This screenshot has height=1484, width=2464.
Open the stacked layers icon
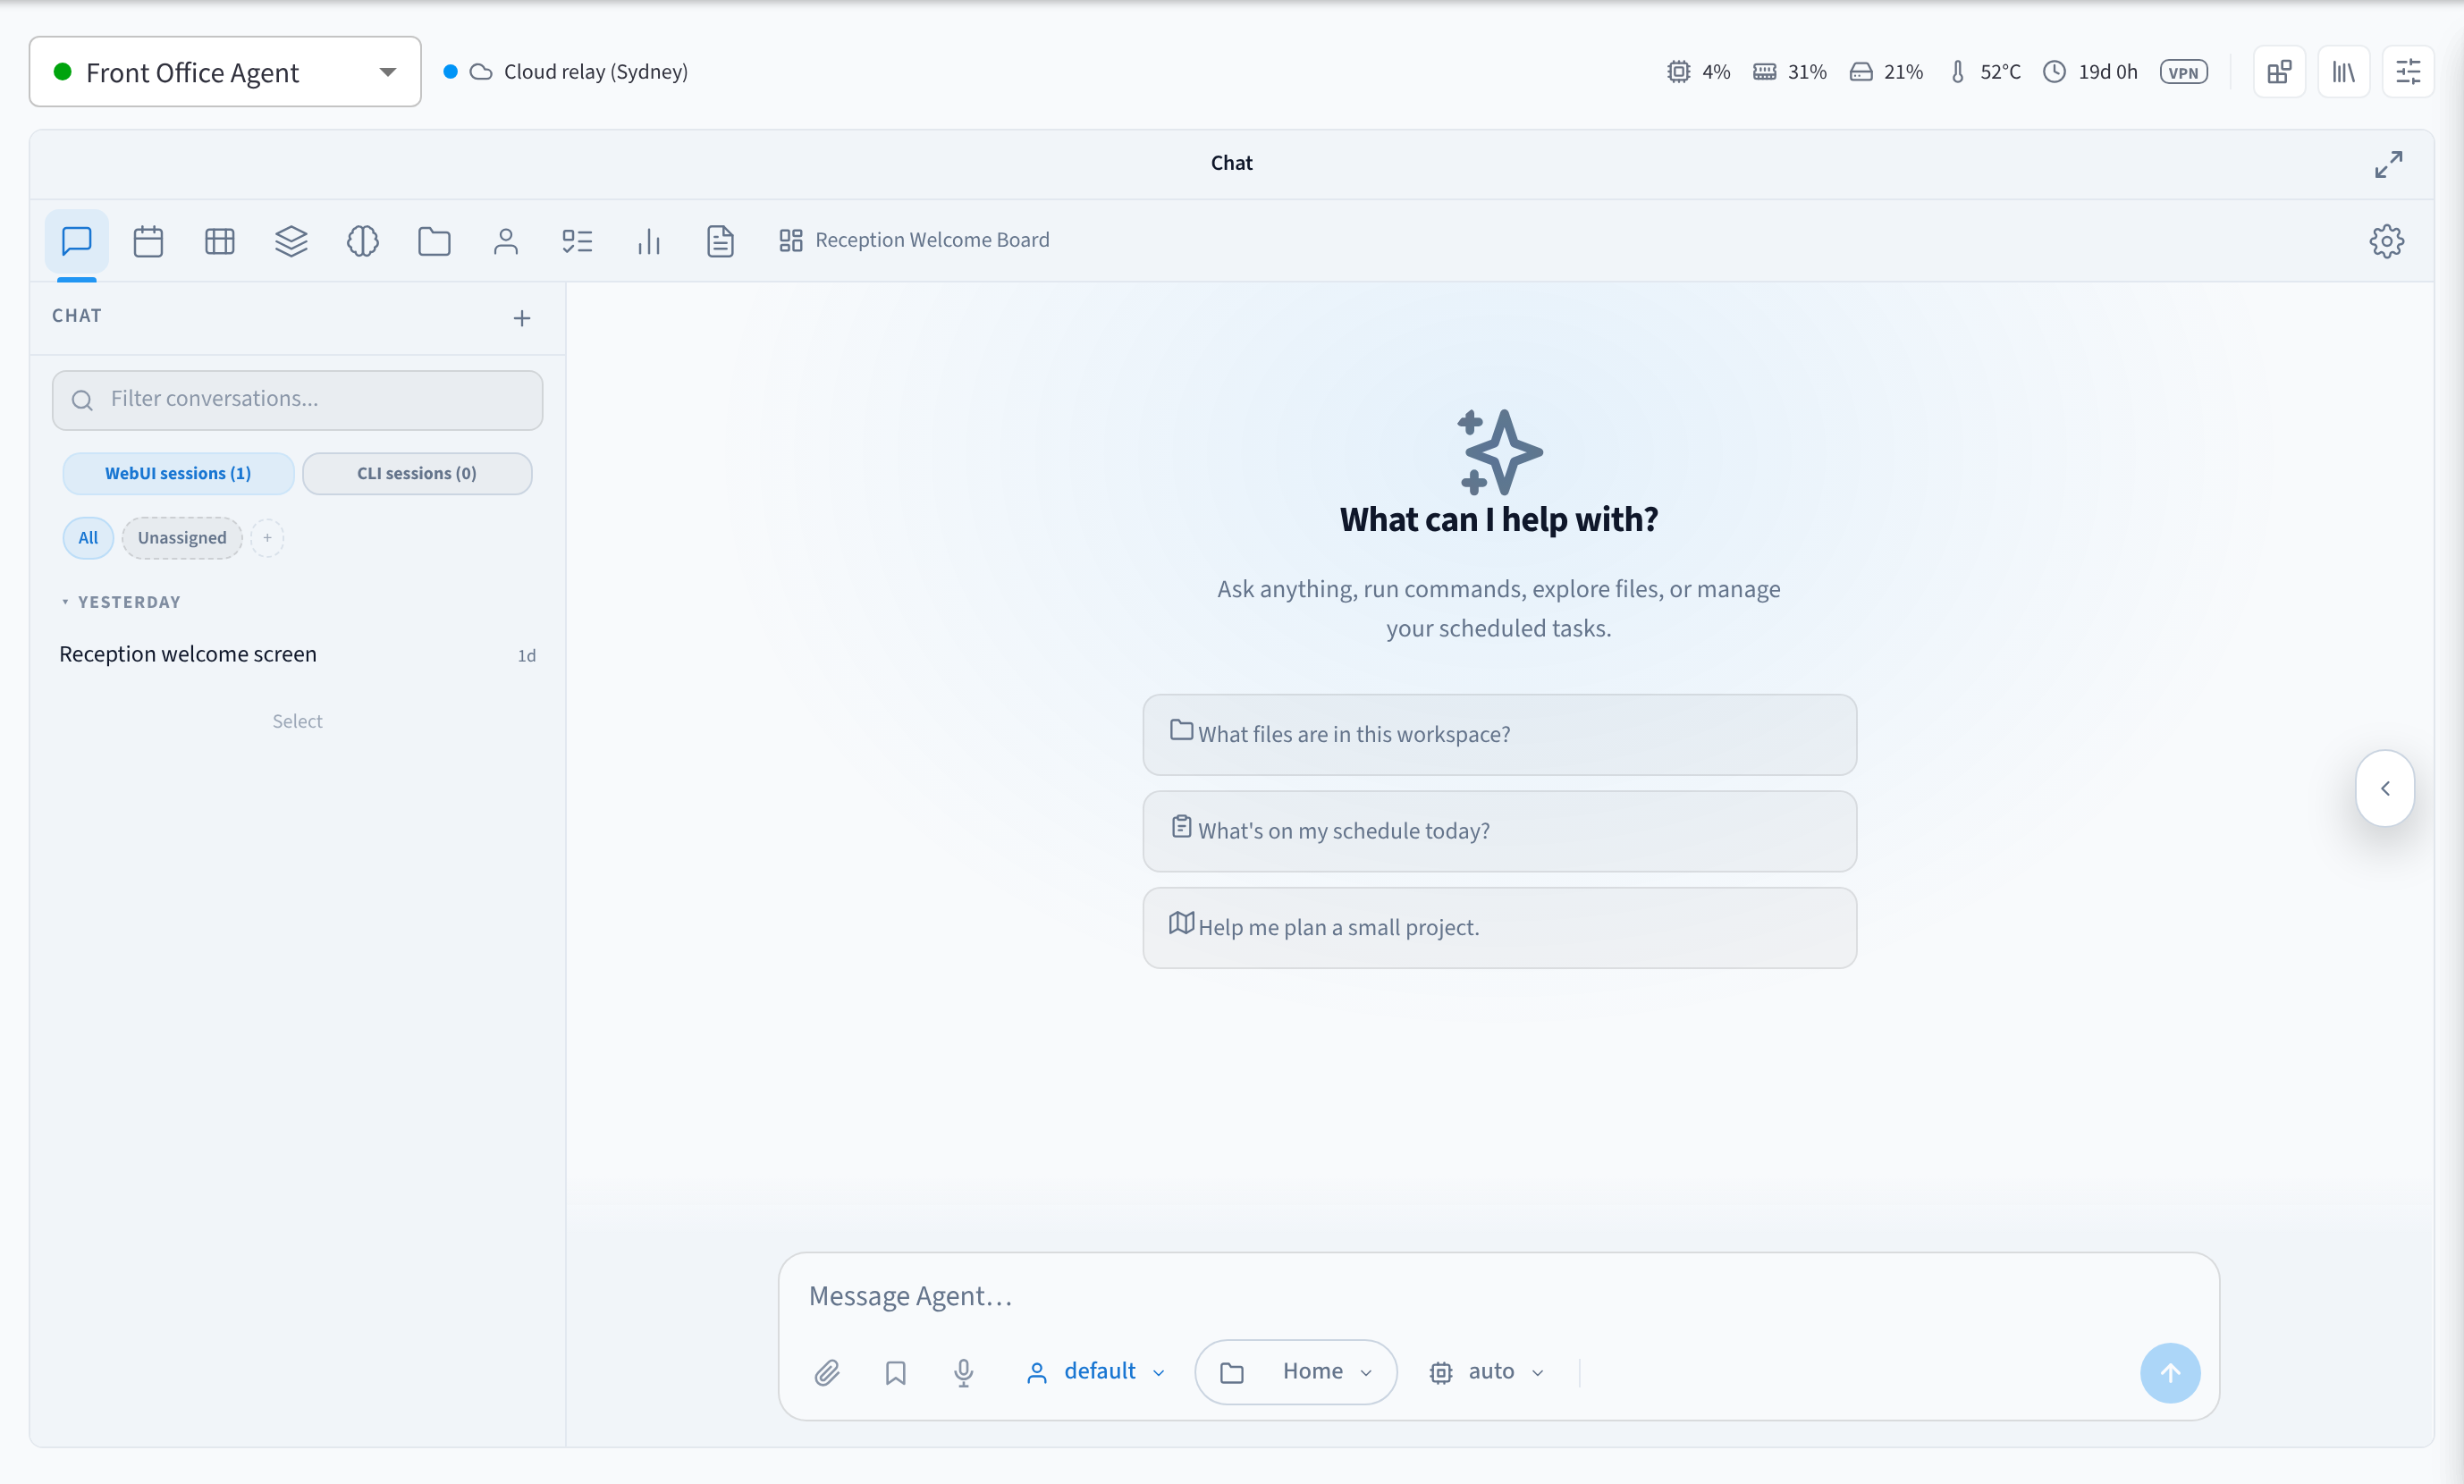[291, 241]
